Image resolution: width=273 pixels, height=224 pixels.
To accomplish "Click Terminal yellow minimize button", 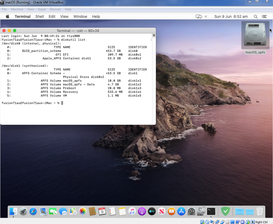I will pyautogui.click(x=9, y=31).
